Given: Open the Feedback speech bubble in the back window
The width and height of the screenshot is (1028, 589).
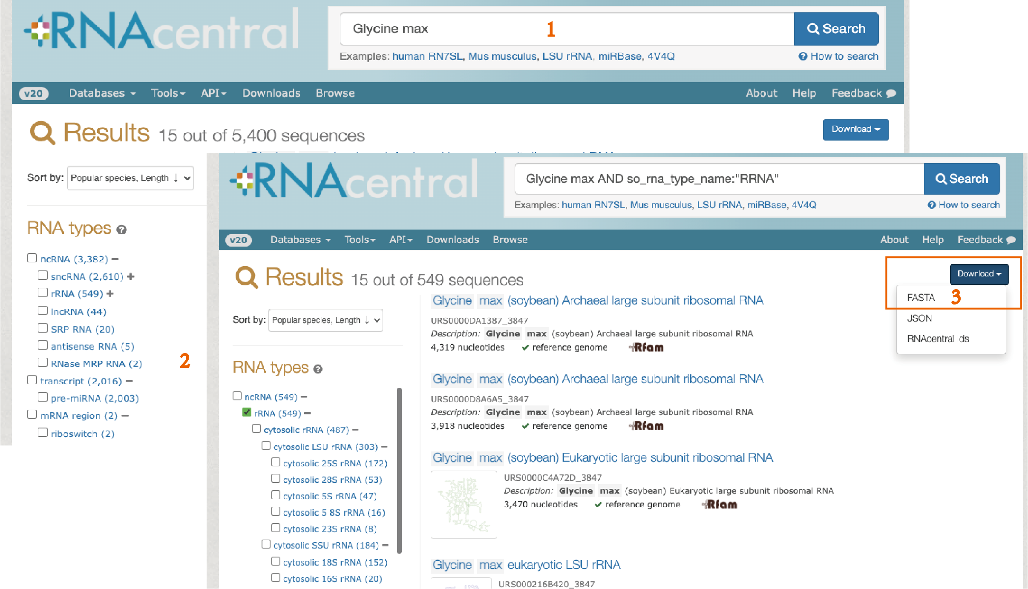Looking at the screenshot, I should 891,93.
